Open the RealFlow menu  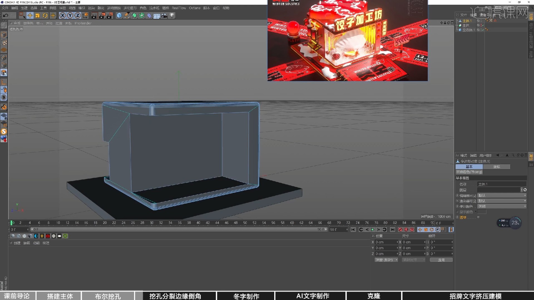[x=179, y=8]
